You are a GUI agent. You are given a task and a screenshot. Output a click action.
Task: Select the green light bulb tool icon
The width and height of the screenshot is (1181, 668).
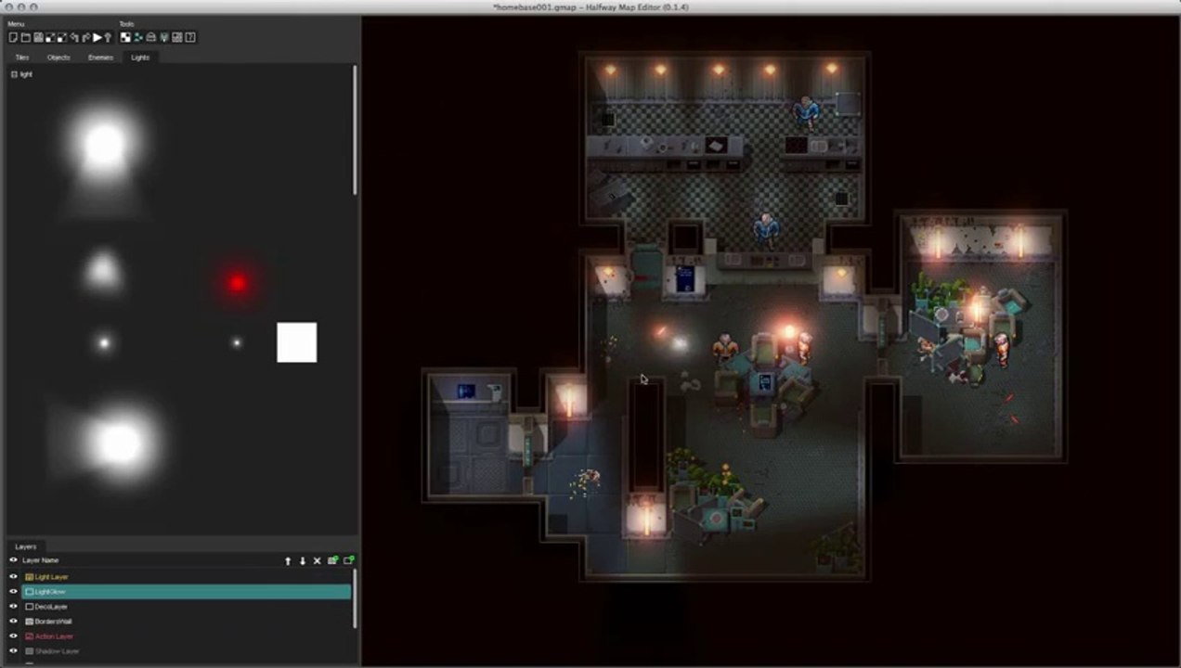tap(163, 37)
